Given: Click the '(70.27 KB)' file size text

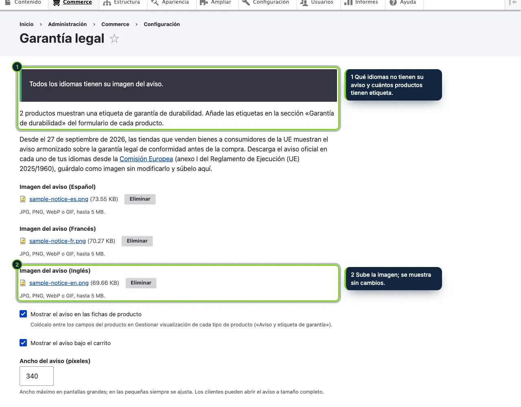Looking at the screenshot, I should [101, 241].
